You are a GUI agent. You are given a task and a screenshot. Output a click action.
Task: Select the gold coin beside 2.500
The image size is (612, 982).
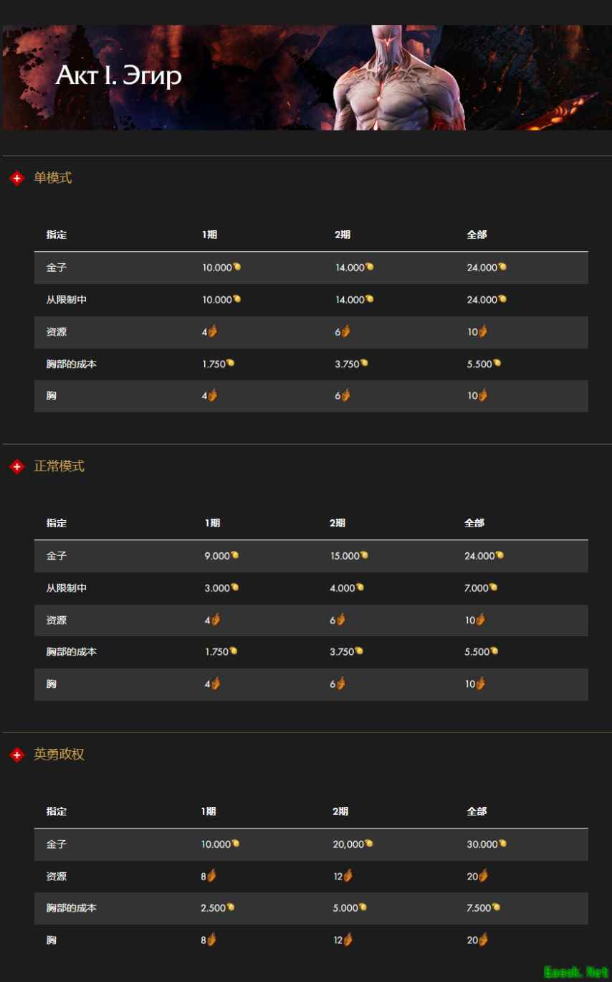(230, 907)
